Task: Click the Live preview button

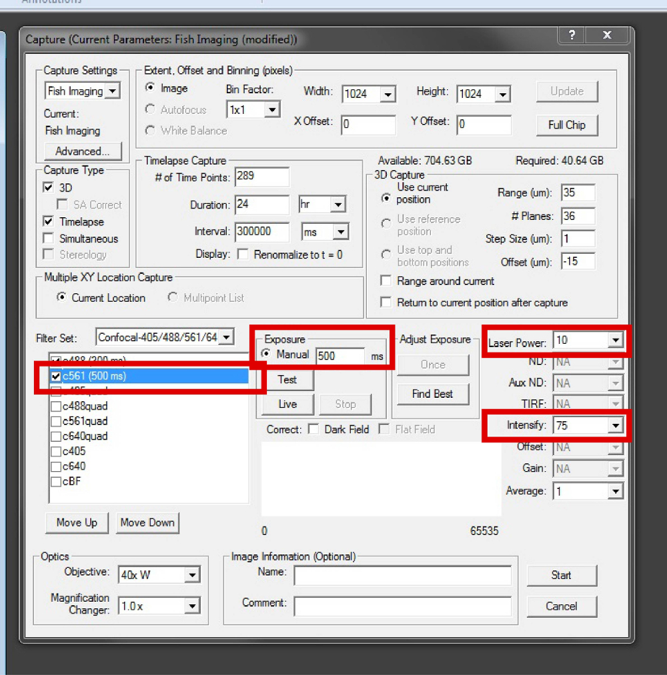Action: pos(287,404)
